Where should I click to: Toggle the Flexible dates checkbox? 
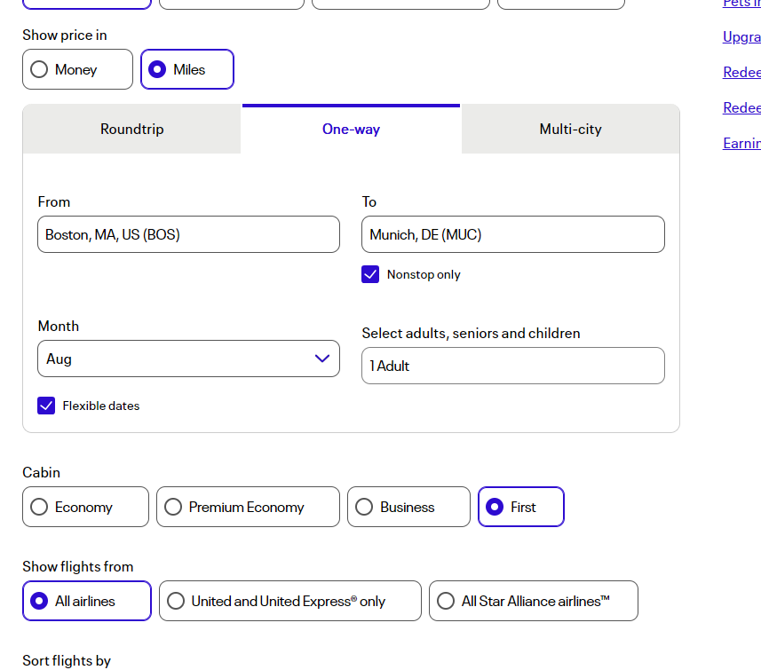coord(46,406)
